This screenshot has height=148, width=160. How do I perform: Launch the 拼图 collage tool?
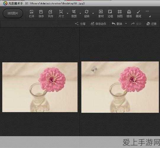tap(120, 14)
